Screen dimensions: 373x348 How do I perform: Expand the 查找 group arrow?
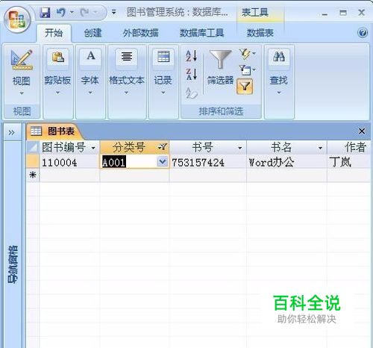[x=279, y=93]
